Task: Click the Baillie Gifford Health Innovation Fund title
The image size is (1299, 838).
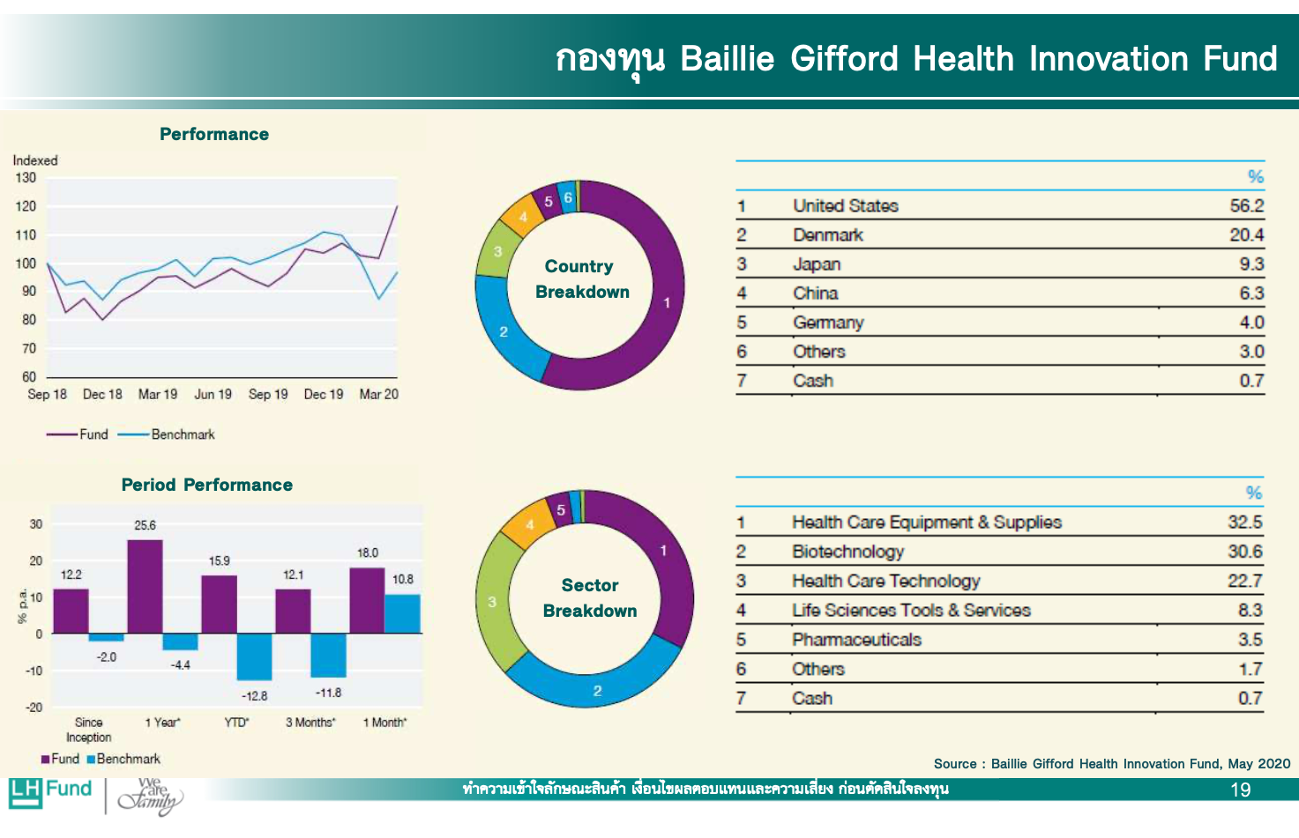Action: pyautogui.click(x=915, y=59)
